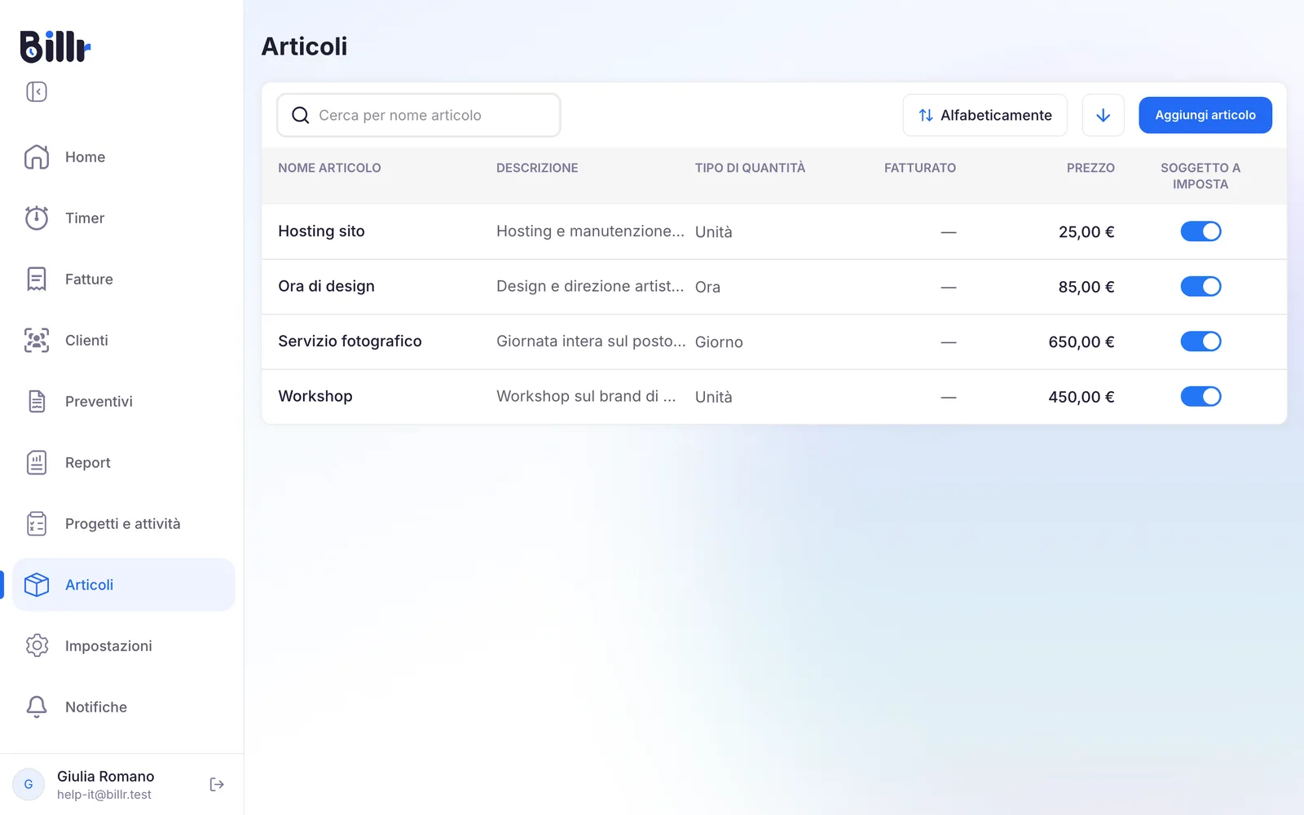1304x815 pixels.
Task: Open Preventivi page link
Action: (x=124, y=401)
